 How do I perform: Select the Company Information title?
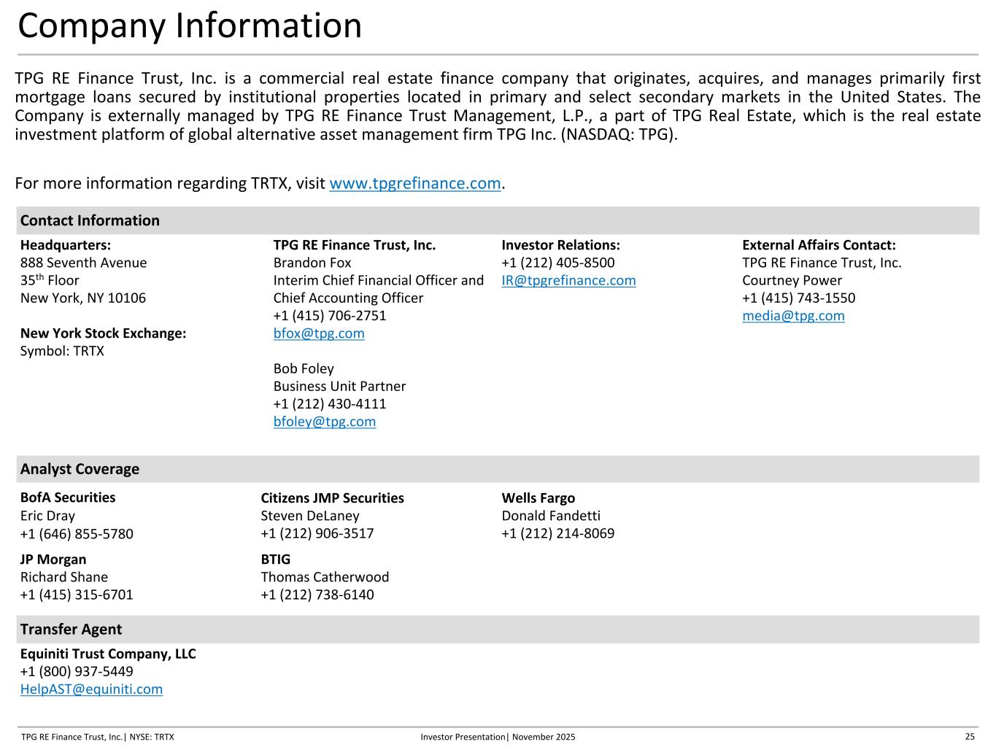point(190,26)
